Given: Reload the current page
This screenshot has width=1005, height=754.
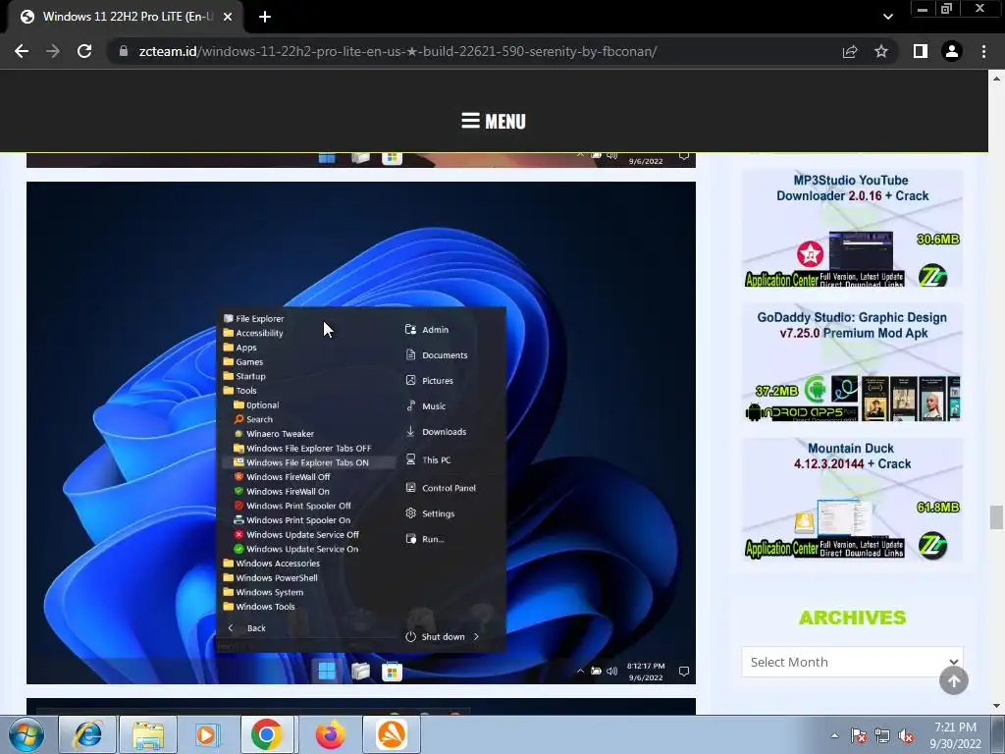Looking at the screenshot, I should point(84,51).
